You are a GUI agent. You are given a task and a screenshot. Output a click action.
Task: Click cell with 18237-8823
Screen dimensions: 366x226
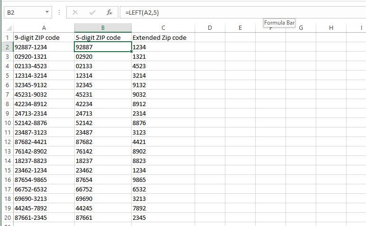[x=44, y=161]
